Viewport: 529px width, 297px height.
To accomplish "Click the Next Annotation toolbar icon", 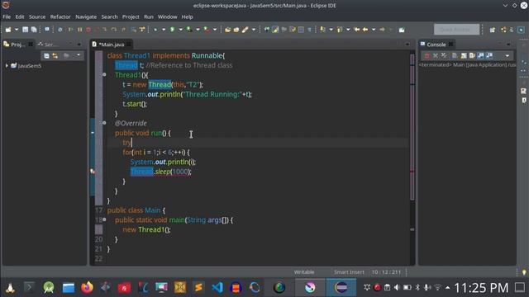I will (x=322, y=30).
